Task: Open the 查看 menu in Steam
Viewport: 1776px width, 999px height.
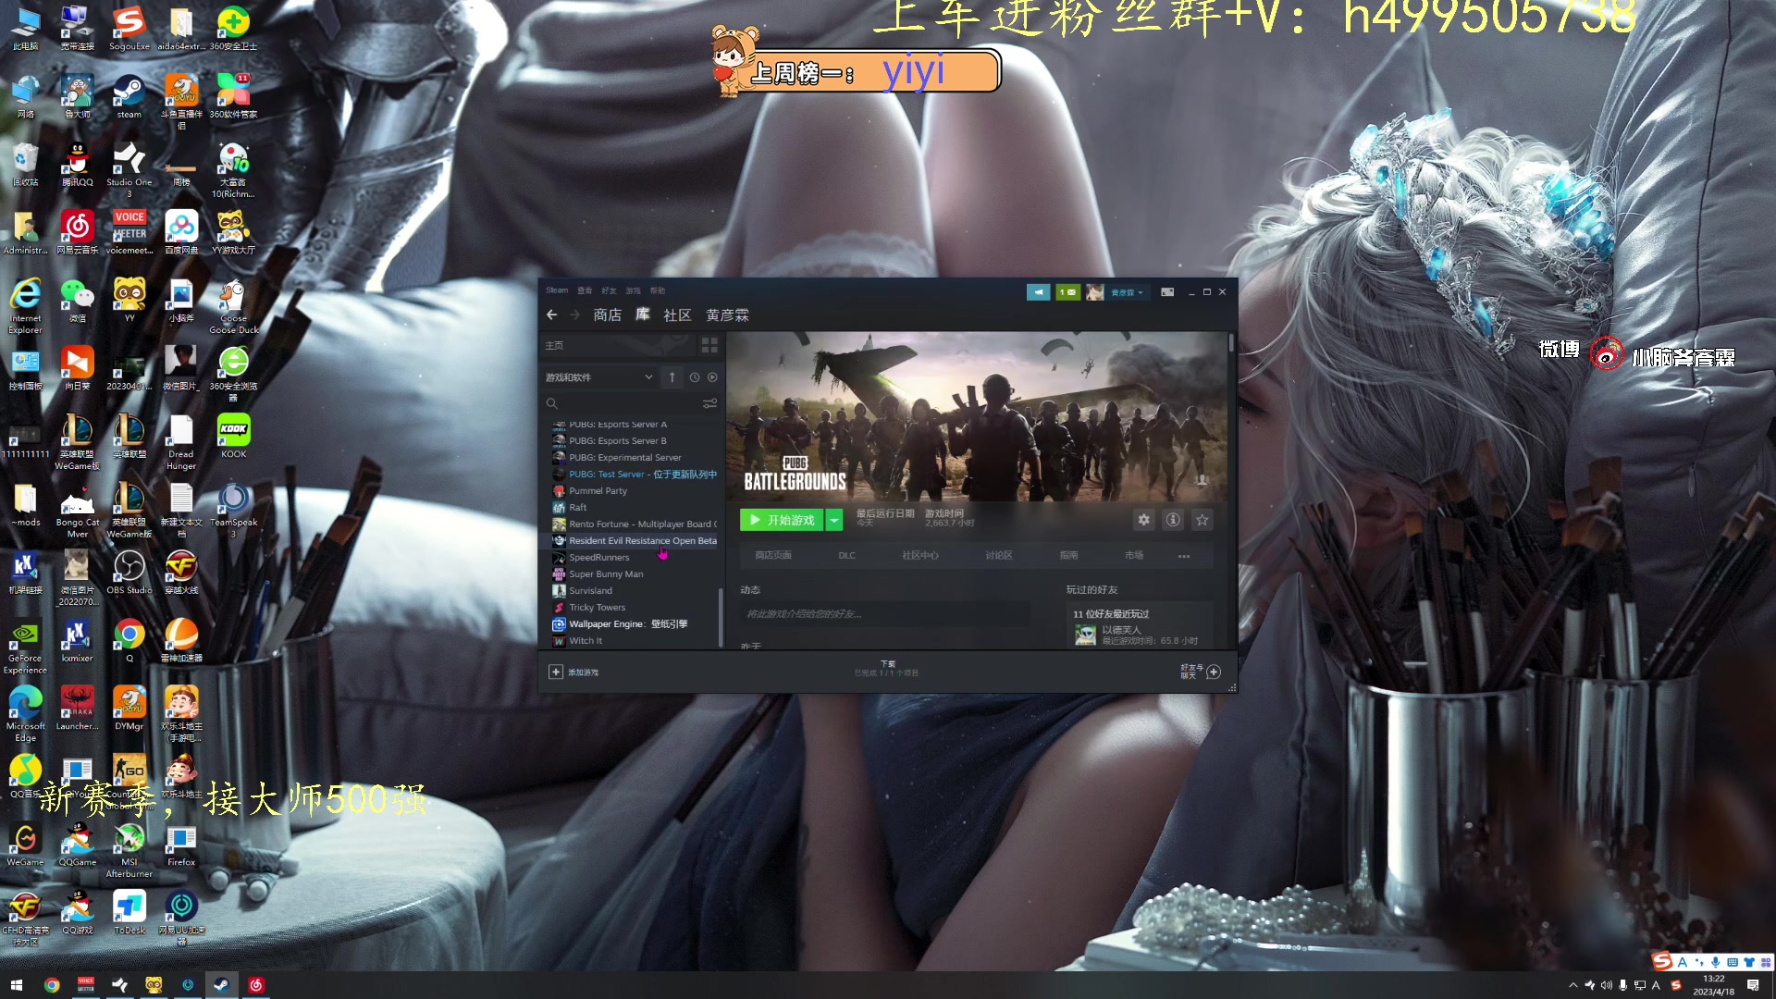Action: [x=585, y=290]
